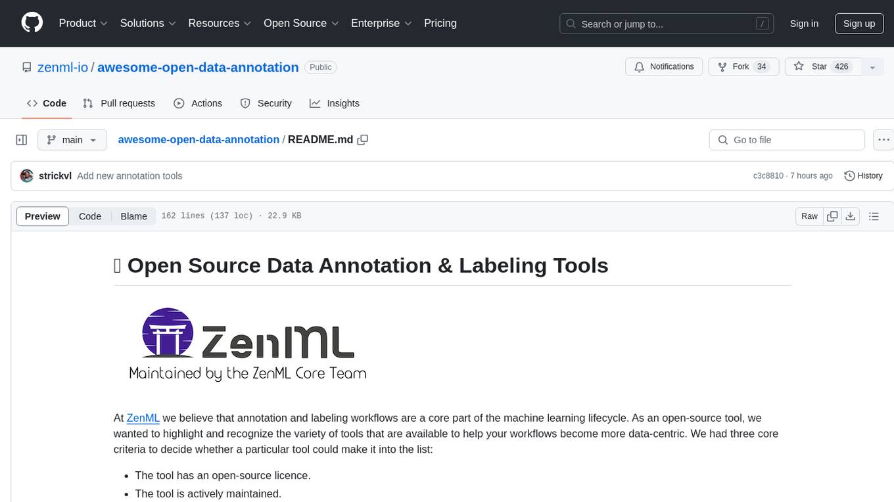Expand the Open Source menu
The height and width of the screenshot is (502, 894).
tap(301, 23)
